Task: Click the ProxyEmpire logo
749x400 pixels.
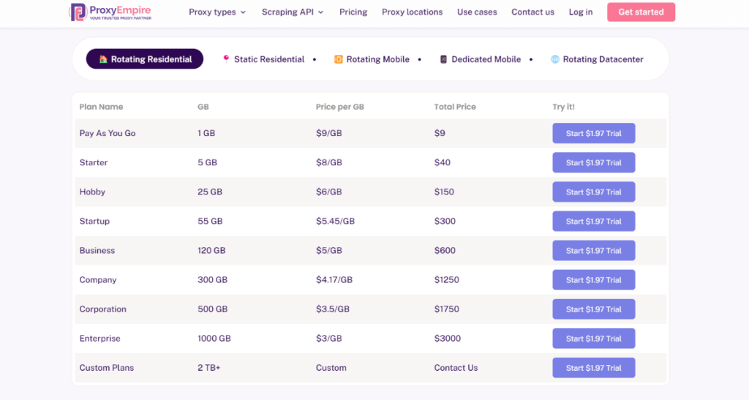Action: tap(110, 12)
